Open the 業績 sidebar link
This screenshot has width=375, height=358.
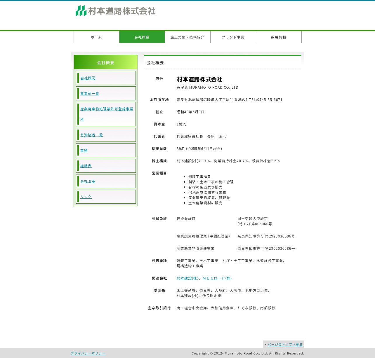[84, 151]
